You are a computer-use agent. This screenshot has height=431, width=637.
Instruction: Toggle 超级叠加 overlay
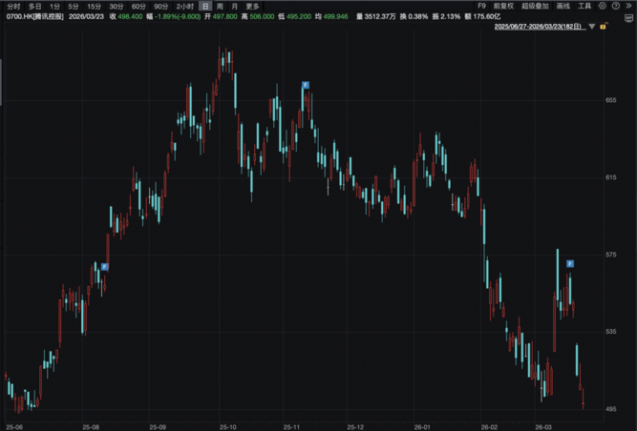point(535,6)
